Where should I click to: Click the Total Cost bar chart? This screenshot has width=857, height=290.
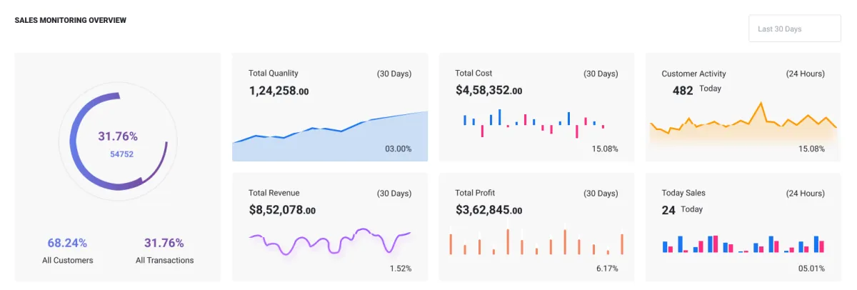[533, 123]
